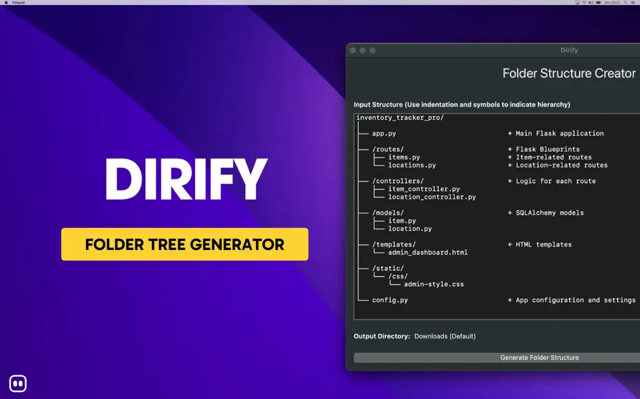640x399 pixels.
Task: Click empty area of Input Structure box, below config.py
Action: [497, 312]
